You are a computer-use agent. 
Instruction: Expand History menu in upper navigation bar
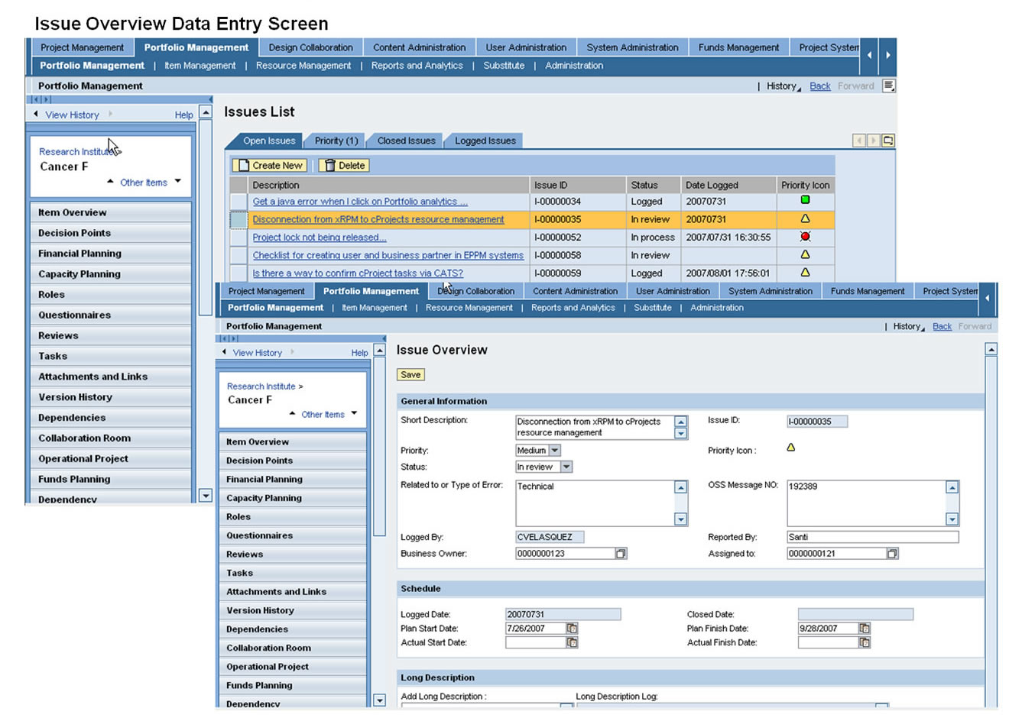pyautogui.click(x=784, y=86)
